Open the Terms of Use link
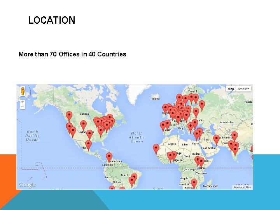 coord(242,187)
